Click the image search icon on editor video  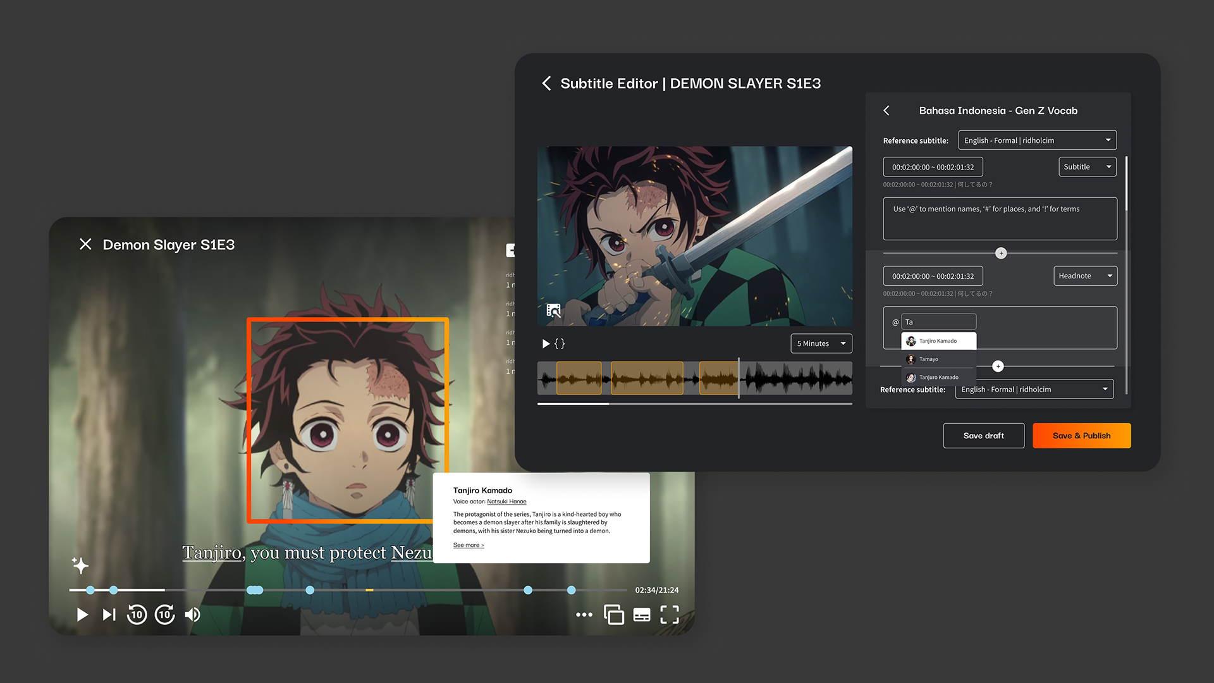(x=553, y=311)
